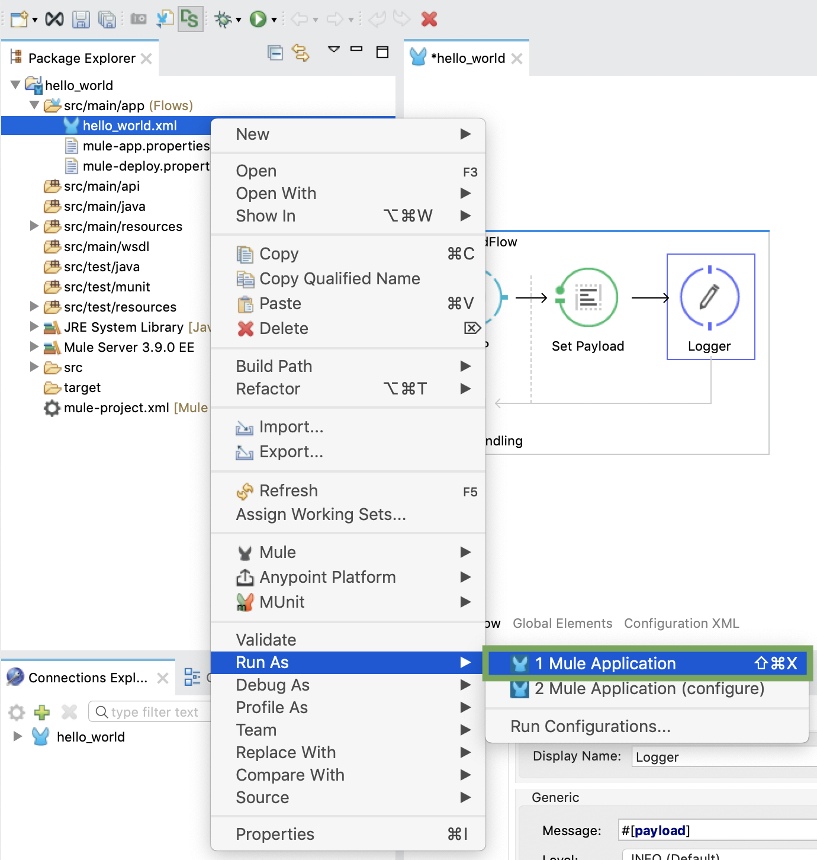Click the type filter text field
Image resolution: width=817 pixels, height=860 pixels.
click(150, 711)
